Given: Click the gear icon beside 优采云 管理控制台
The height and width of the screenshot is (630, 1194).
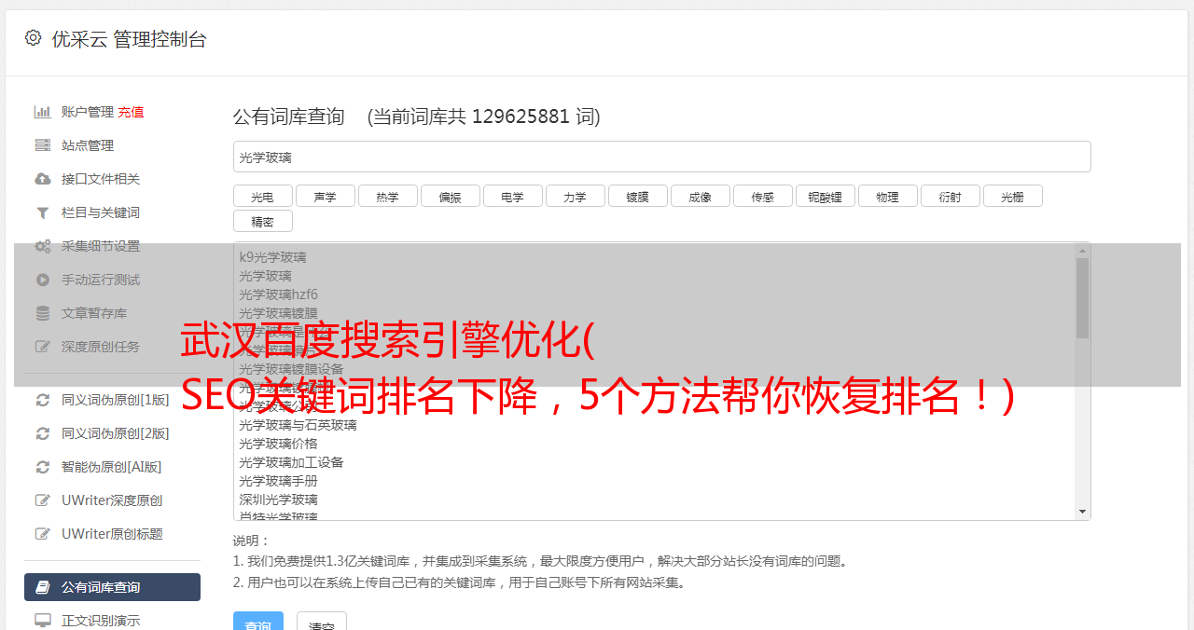Looking at the screenshot, I should click(34, 38).
